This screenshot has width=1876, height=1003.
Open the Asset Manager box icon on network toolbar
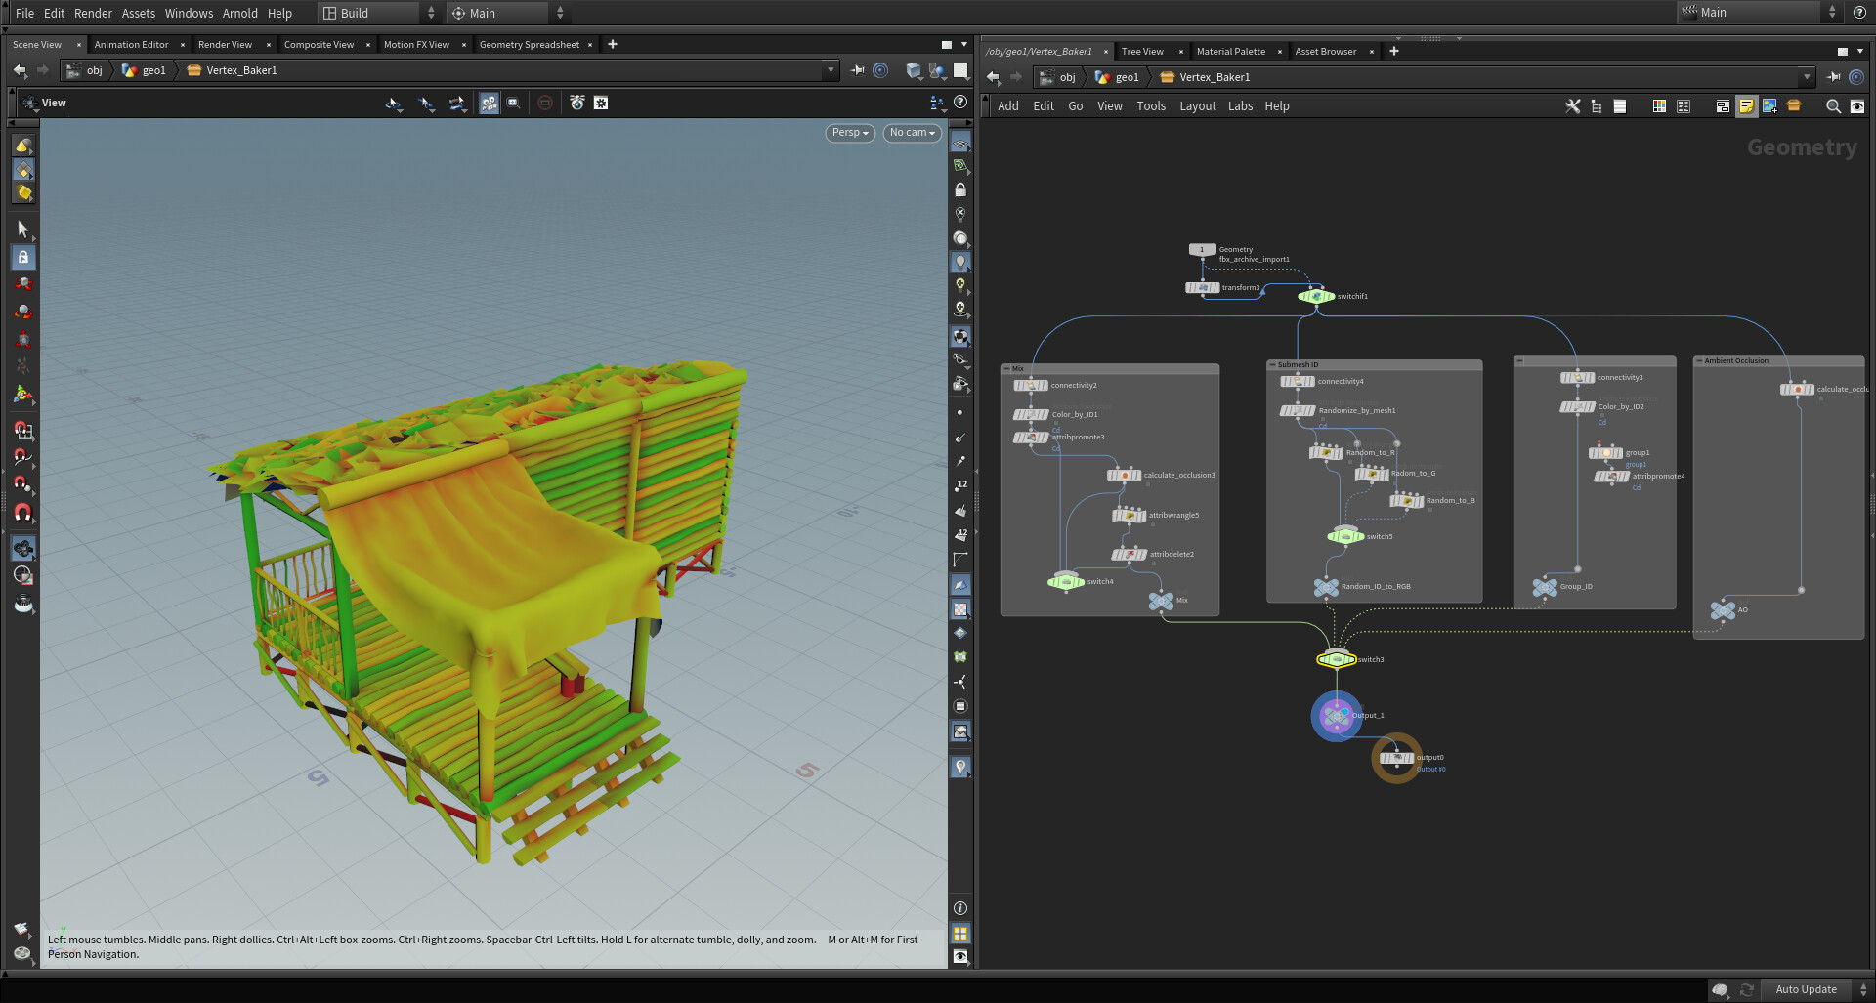1794,106
